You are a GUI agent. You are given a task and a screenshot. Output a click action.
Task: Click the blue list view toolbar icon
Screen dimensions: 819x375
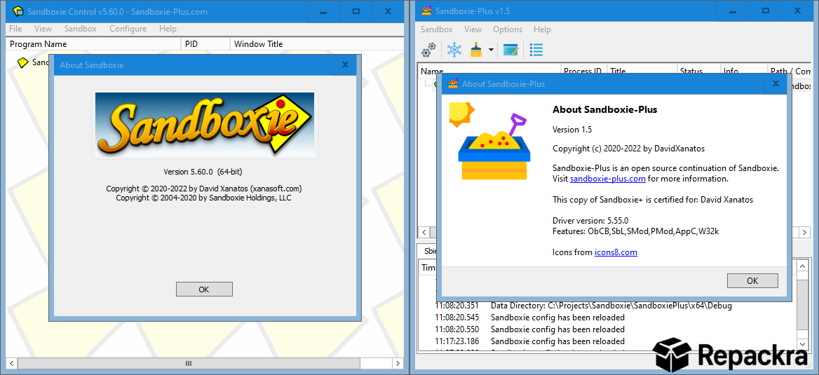(x=536, y=50)
